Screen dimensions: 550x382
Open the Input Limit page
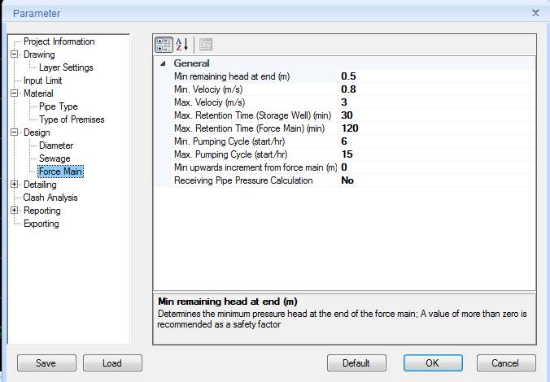[42, 80]
